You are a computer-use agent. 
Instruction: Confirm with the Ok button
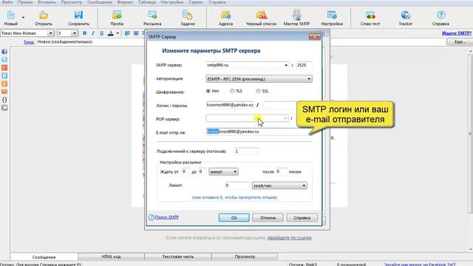pyautogui.click(x=234, y=218)
